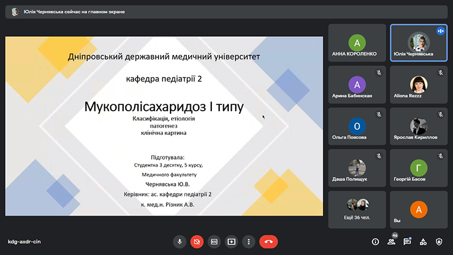Open the chat messages panel

pos(407,241)
